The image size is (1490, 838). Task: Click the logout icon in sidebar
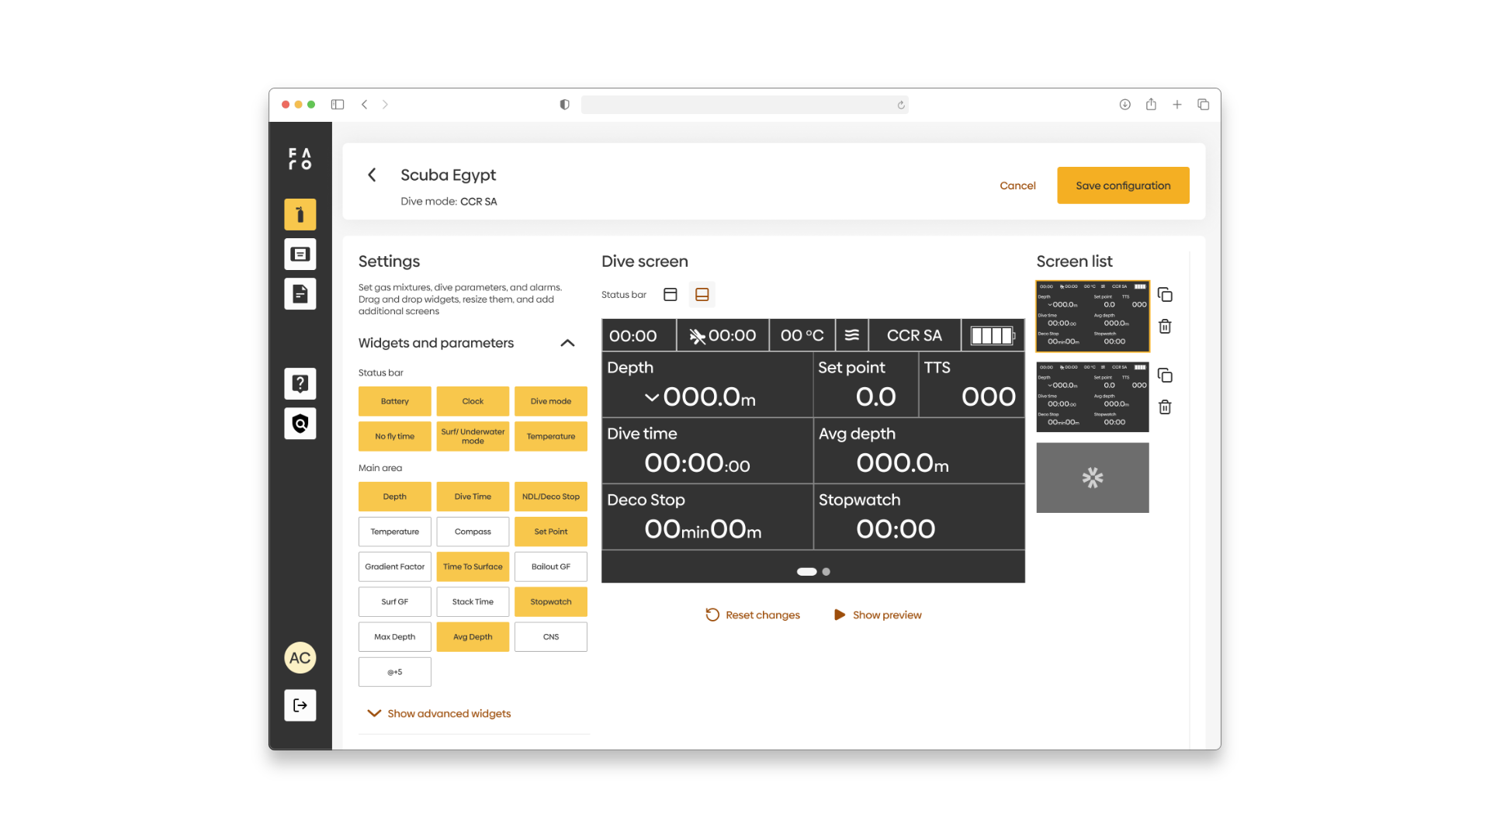pos(300,705)
